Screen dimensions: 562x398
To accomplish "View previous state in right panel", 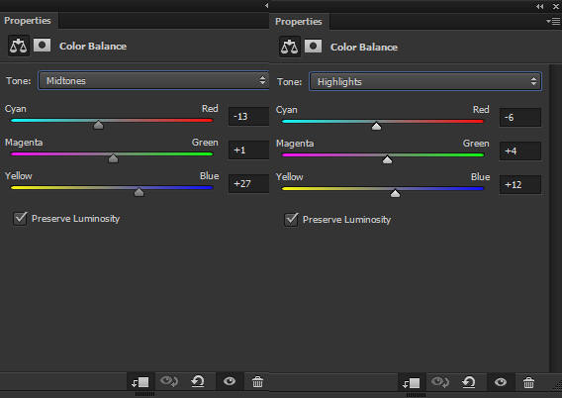I will (x=439, y=382).
